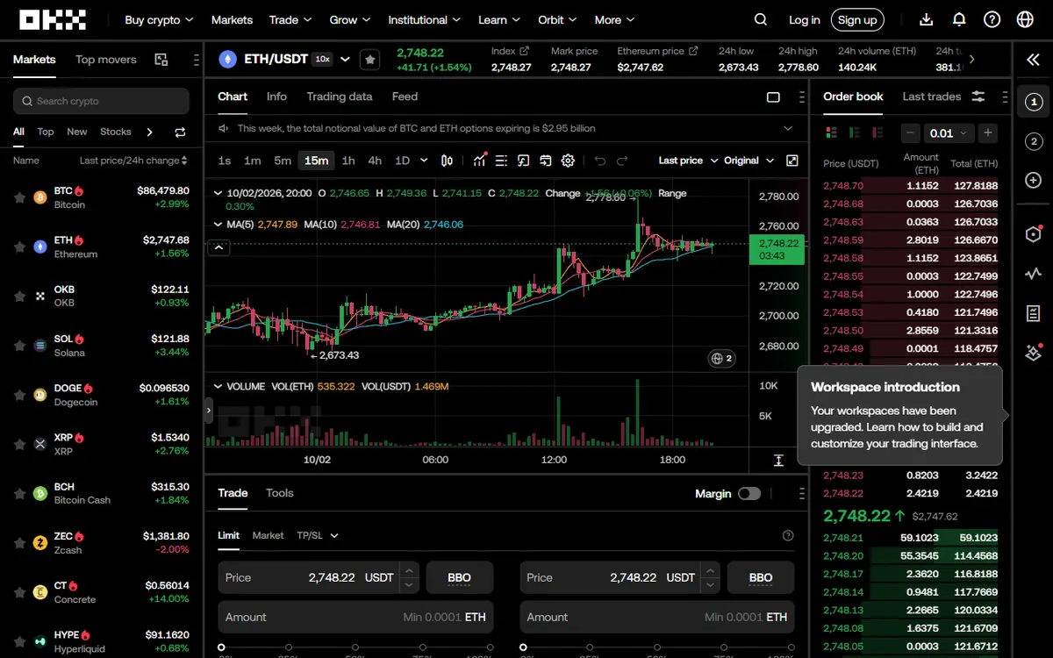Click the buy Amount input field
The image size is (1053, 658).
(x=355, y=617)
